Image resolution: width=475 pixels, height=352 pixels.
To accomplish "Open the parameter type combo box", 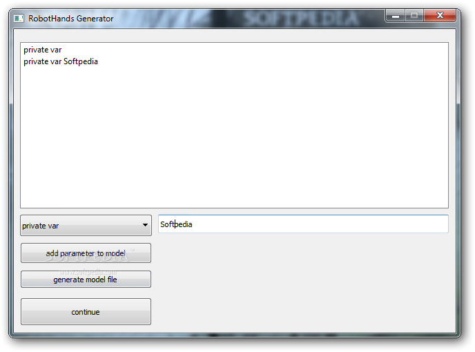I will click(86, 226).
